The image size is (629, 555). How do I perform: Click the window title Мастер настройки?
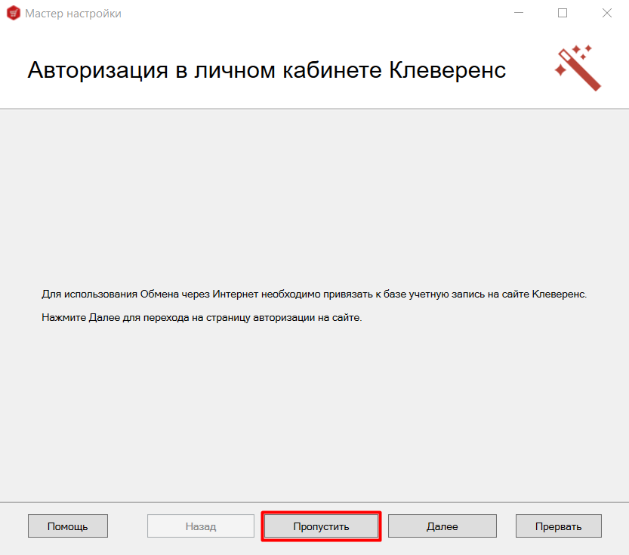73,14
